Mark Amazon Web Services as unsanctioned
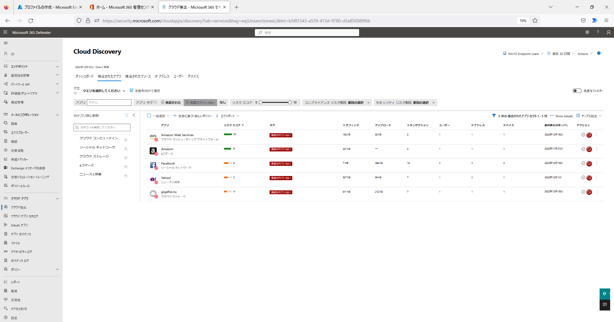The image size is (614, 322). 589,135
